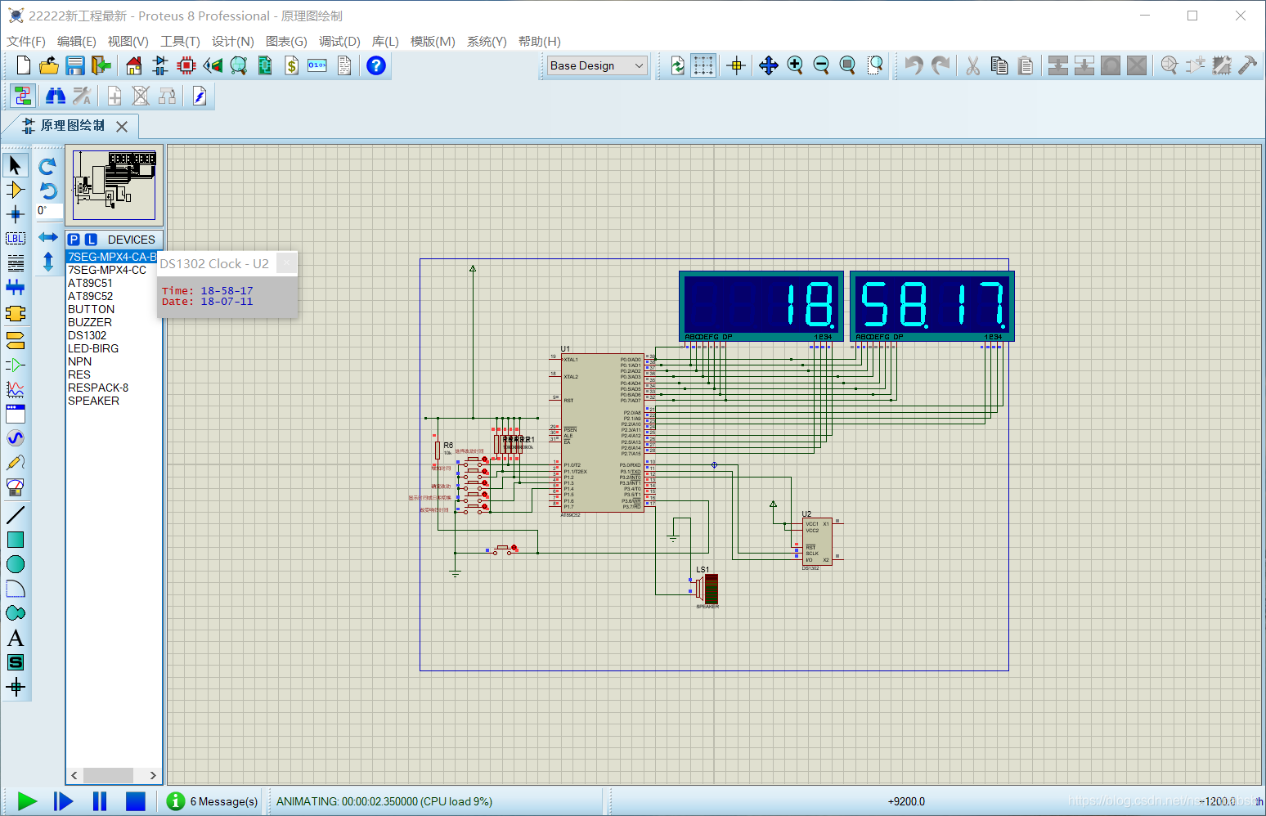The width and height of the screenshot is (1266, 816).
Task: Click the device list horizontal scrollbar
Action: pos(114,775)
